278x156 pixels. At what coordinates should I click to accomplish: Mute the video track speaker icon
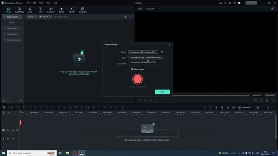point(13,130)
